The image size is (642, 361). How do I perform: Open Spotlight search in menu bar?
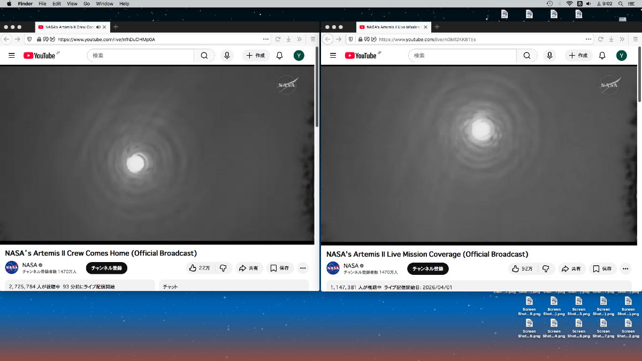click(620, 4)
